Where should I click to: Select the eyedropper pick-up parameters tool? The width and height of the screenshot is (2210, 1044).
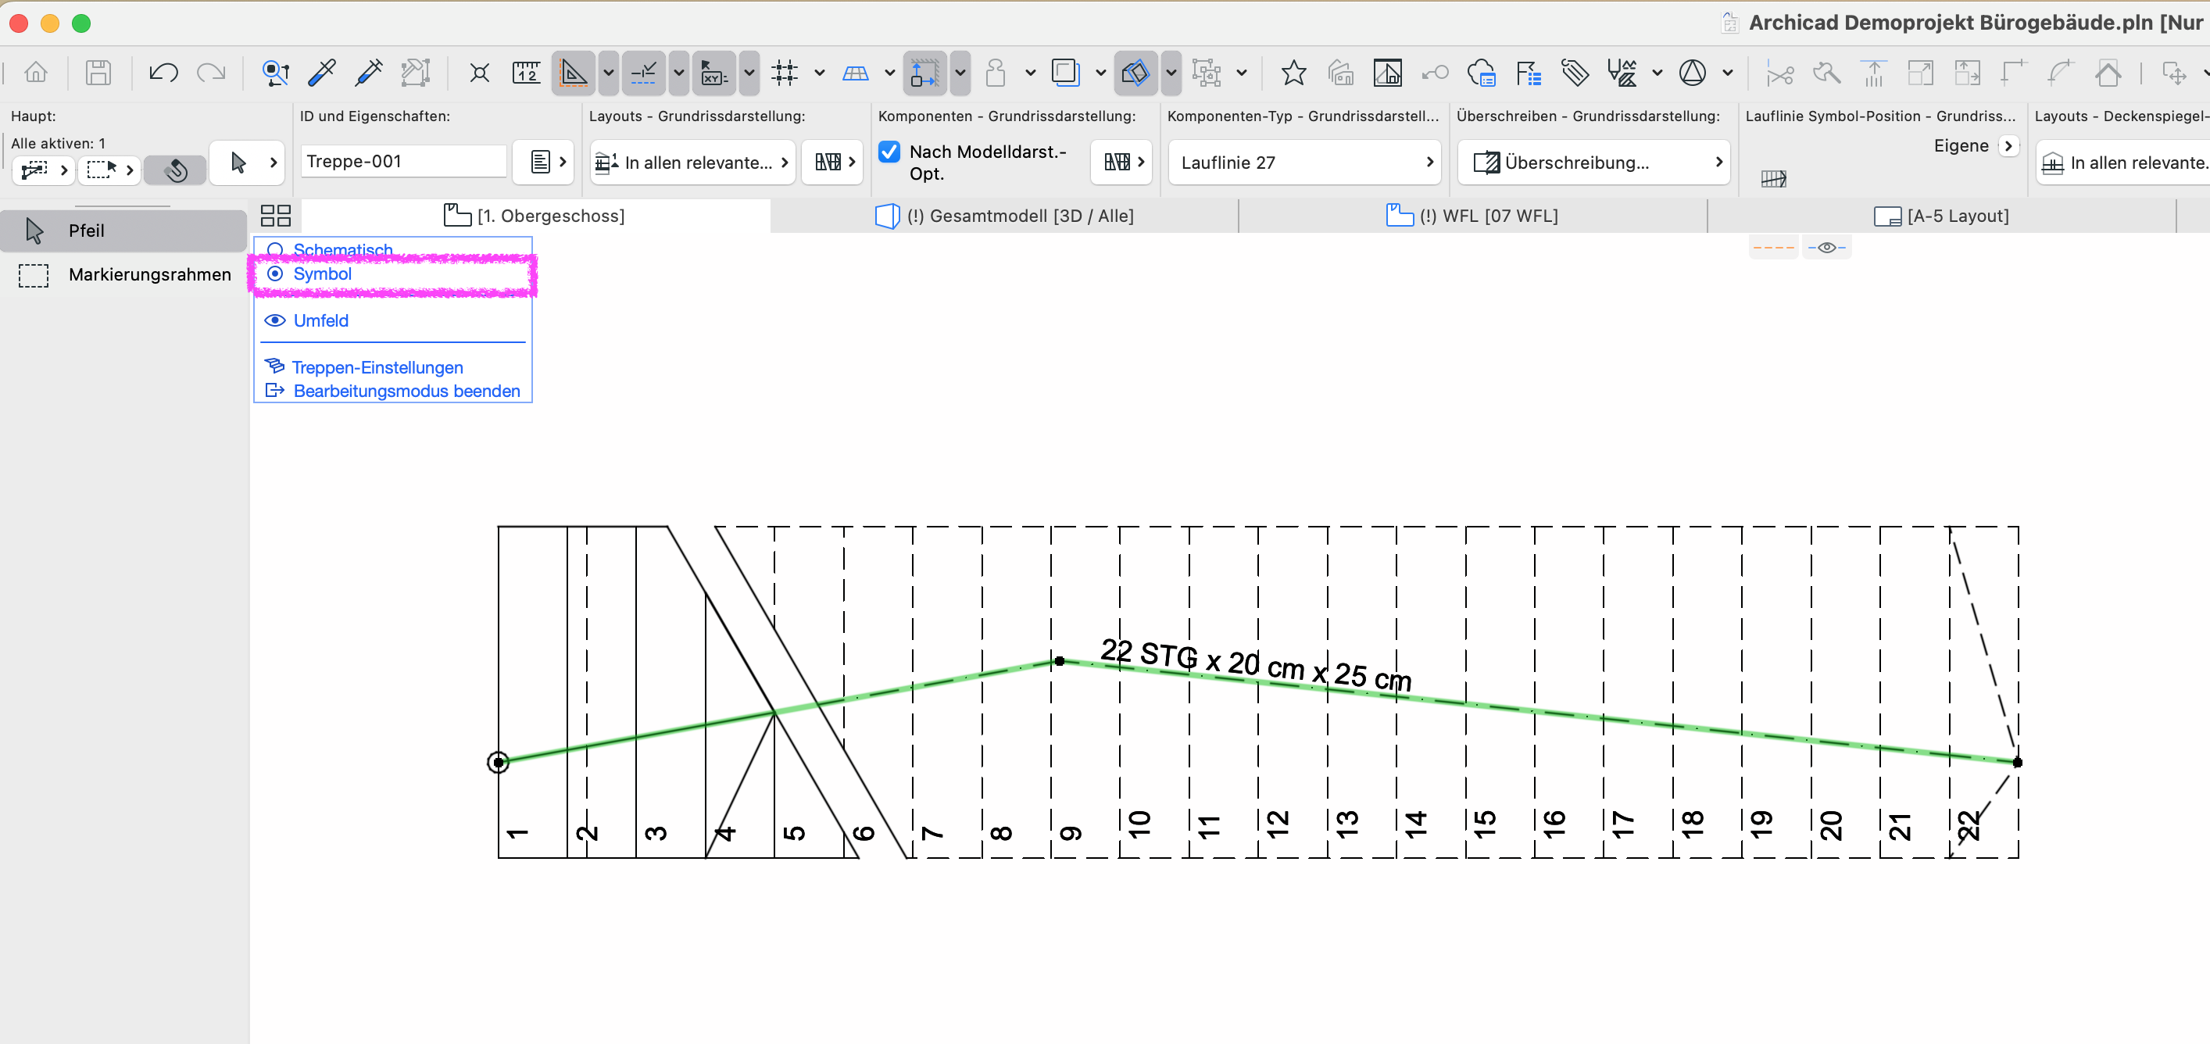point(322,73)
